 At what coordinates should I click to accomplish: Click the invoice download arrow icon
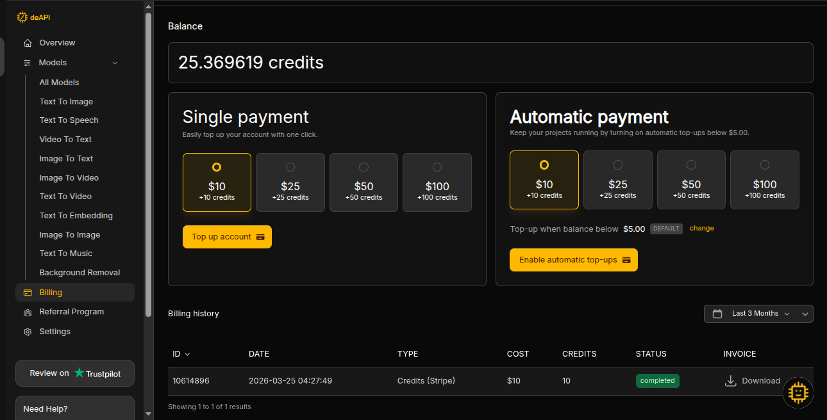click(730, 381)
